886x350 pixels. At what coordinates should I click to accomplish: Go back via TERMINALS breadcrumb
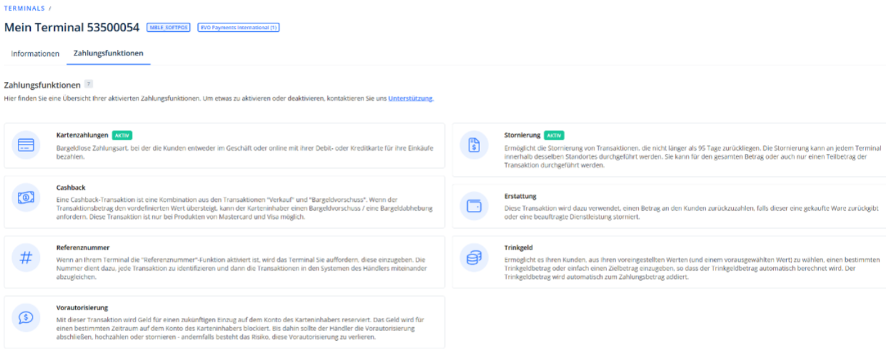[24, 8]
